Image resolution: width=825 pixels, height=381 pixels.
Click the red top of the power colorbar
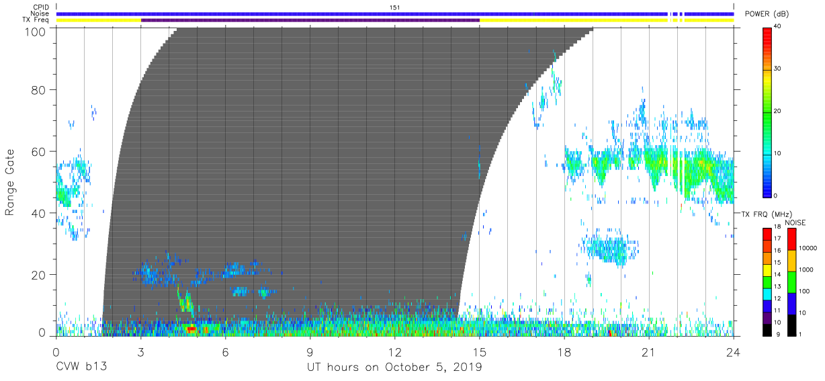[x=767, y=34]
